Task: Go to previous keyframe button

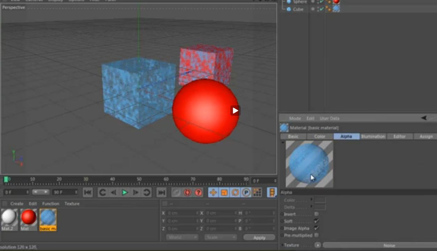Action: pos(102,192)
